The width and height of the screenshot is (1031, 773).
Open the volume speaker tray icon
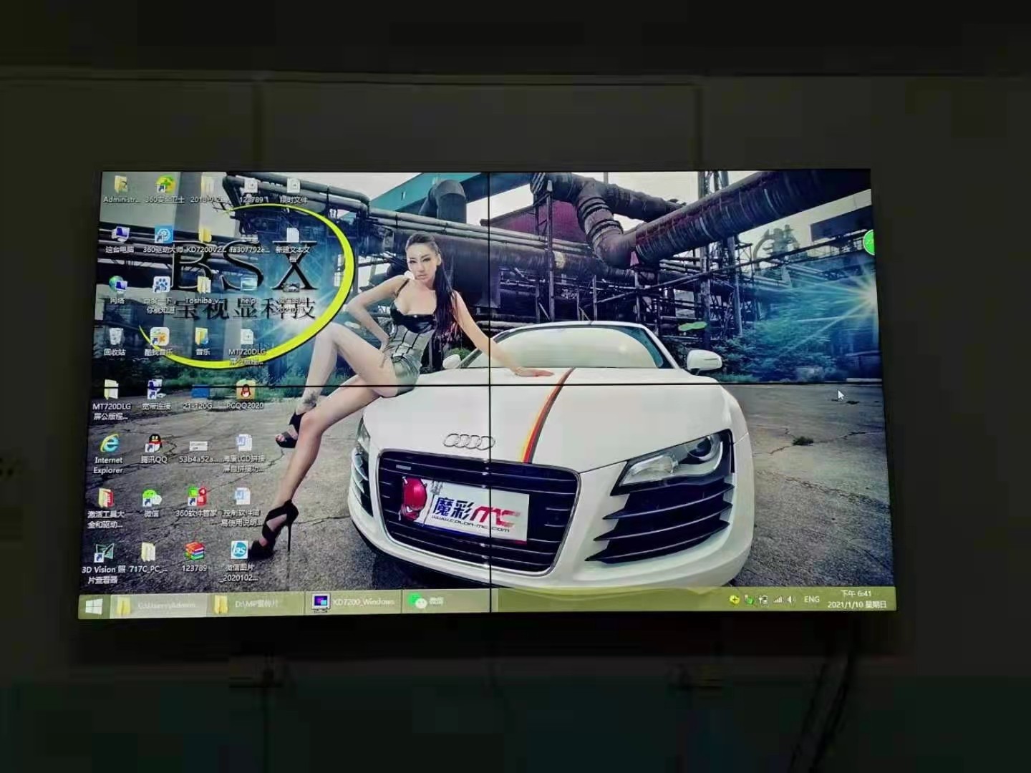point(790,600)
